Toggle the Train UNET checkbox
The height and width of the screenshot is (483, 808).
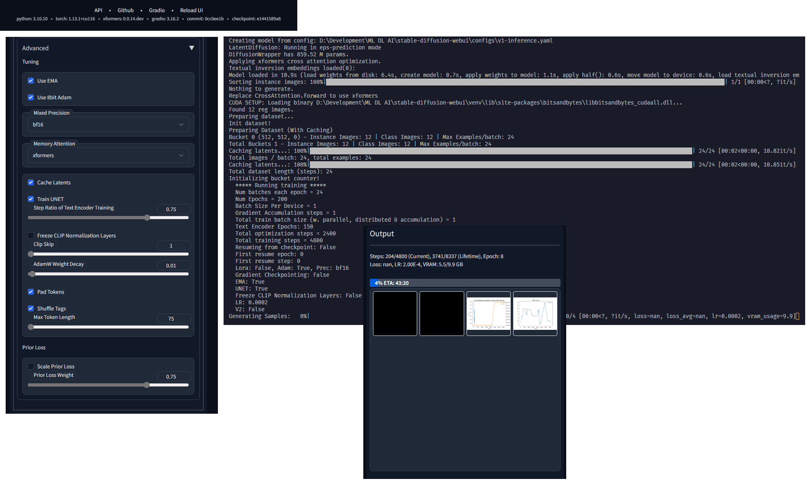click(x=31, y=199)
